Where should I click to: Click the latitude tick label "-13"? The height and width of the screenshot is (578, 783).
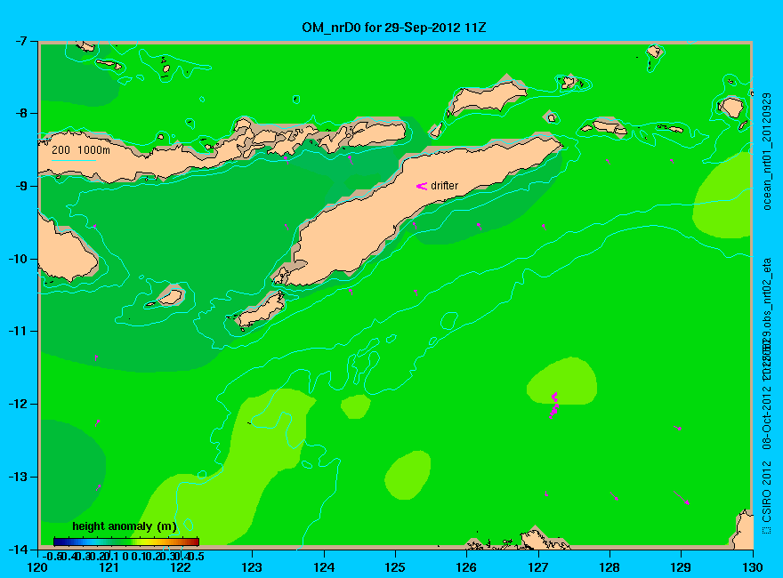18,477
